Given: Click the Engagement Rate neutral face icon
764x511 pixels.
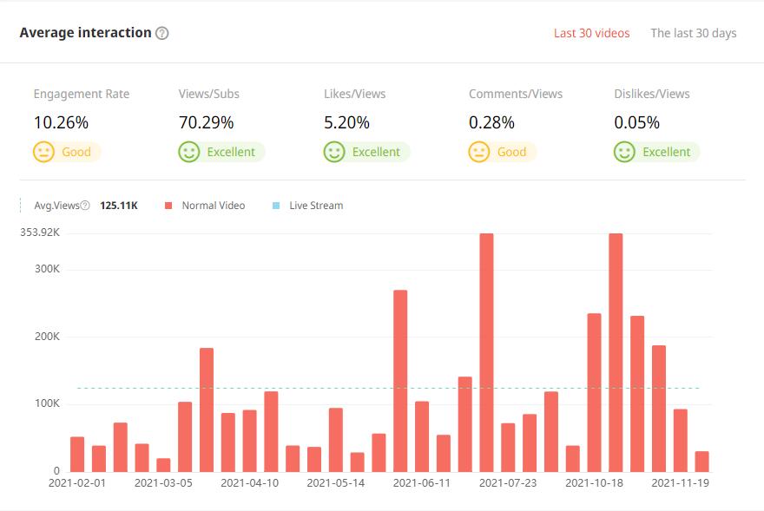Looking at the screenshot, I should pyautogui.click(x=43, y=152).
